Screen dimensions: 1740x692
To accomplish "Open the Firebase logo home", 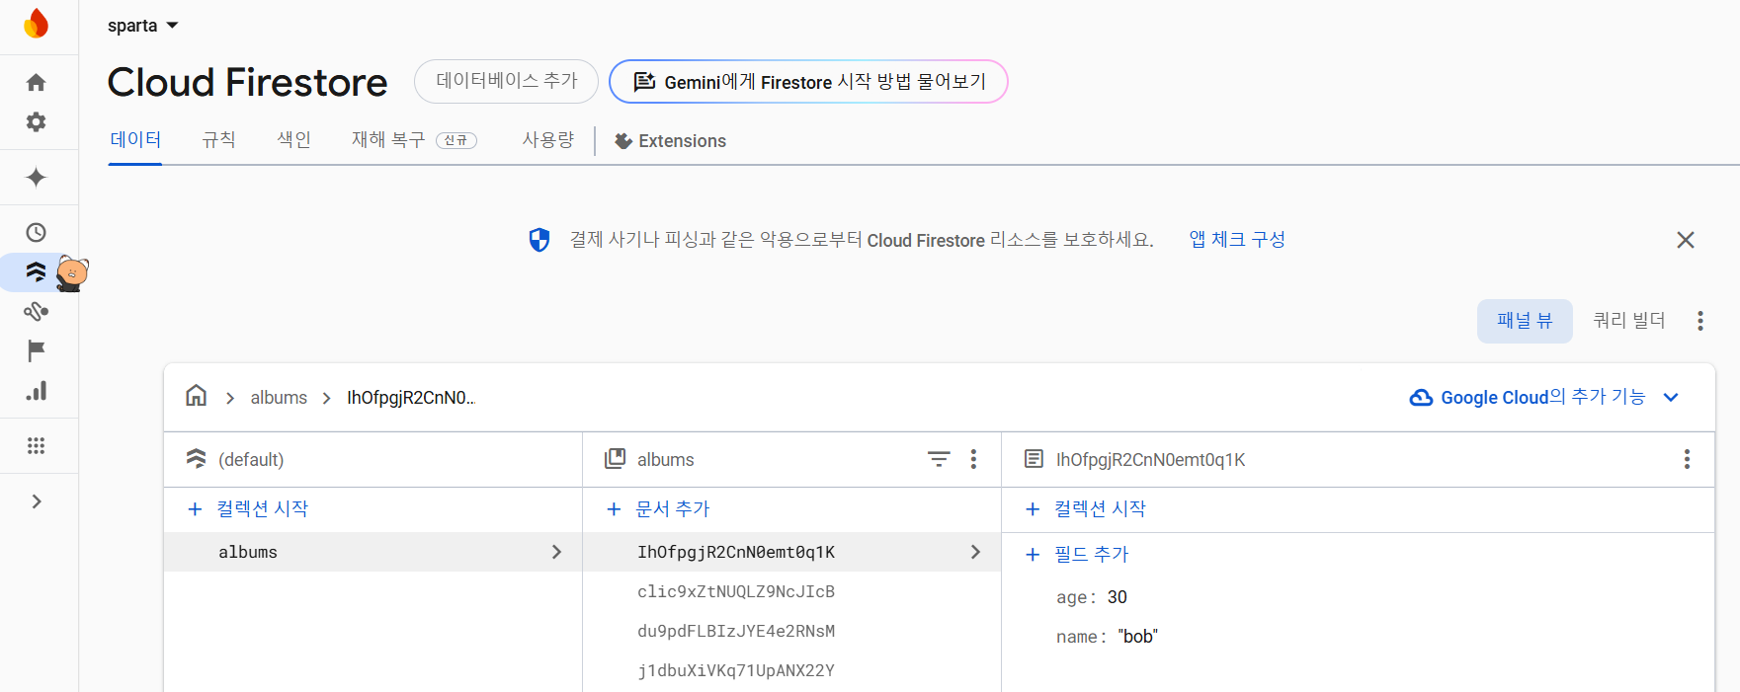I will (x=37, y=24).
